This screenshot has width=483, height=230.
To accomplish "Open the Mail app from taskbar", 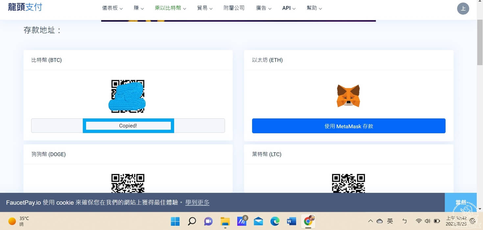I will (x=258, y=221).
